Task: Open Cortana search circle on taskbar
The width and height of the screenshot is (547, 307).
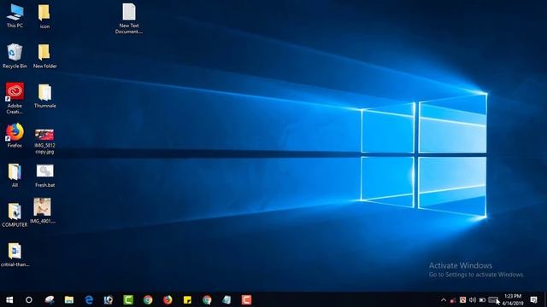Action: click(x=29, y=299)
